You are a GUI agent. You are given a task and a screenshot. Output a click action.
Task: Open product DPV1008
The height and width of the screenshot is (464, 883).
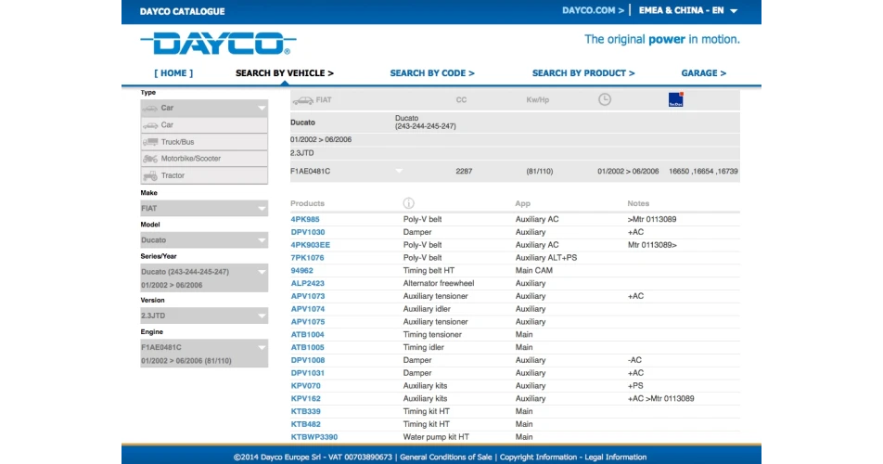[x=308, y=360]
